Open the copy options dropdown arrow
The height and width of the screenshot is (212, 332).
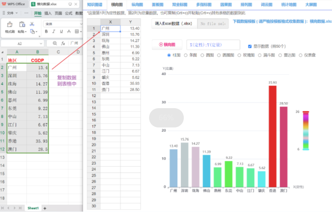click(x=36, y=32)
